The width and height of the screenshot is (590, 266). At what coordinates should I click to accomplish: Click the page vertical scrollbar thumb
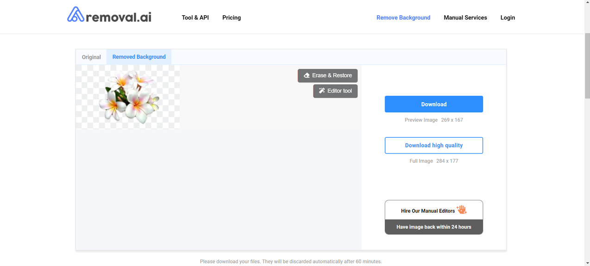(587, 66)
